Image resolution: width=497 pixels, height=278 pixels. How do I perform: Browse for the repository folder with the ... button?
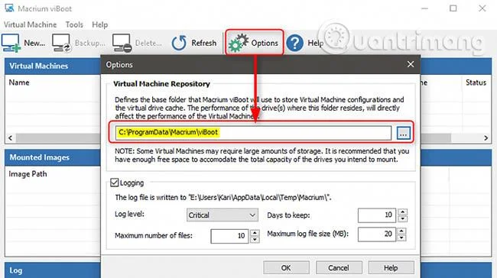tap(403, 133)
